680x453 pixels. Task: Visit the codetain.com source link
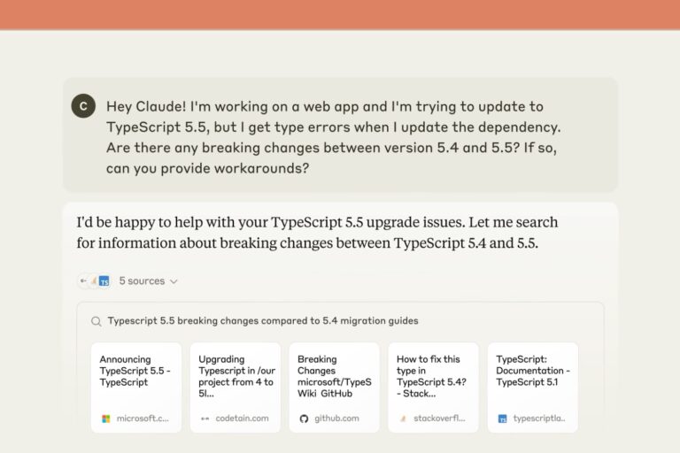coord(242,418)
